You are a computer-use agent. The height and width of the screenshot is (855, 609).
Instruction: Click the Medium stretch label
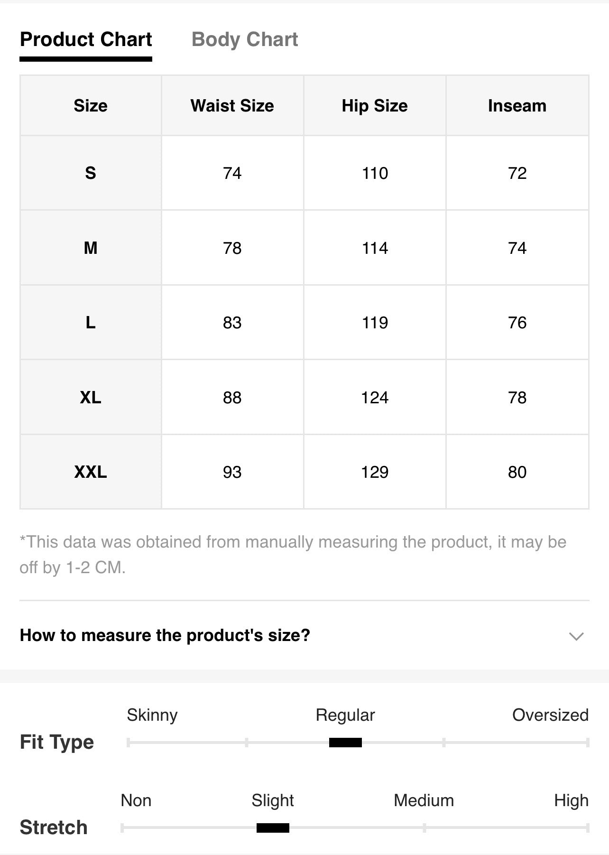[x=424, y=800]
